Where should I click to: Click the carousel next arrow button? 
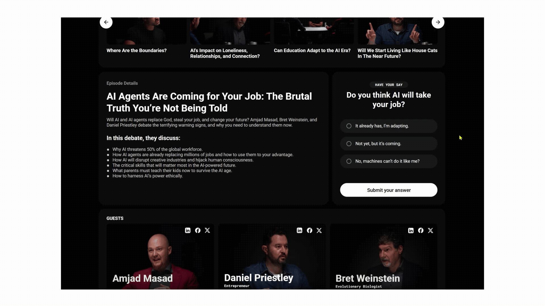[438, 22]
